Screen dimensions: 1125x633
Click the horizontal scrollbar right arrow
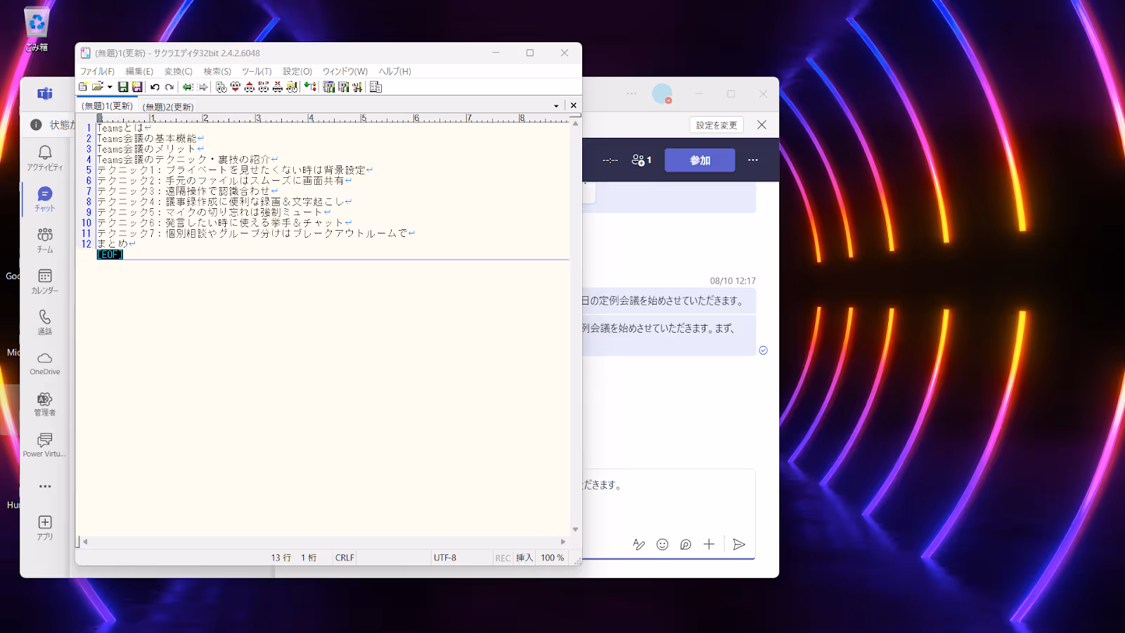562,542
